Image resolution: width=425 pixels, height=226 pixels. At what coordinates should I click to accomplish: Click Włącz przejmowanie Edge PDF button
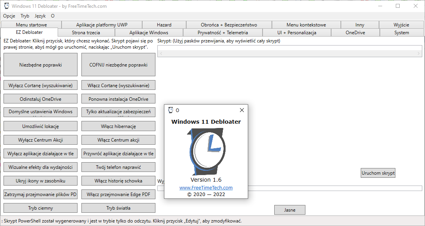[118, 194]
